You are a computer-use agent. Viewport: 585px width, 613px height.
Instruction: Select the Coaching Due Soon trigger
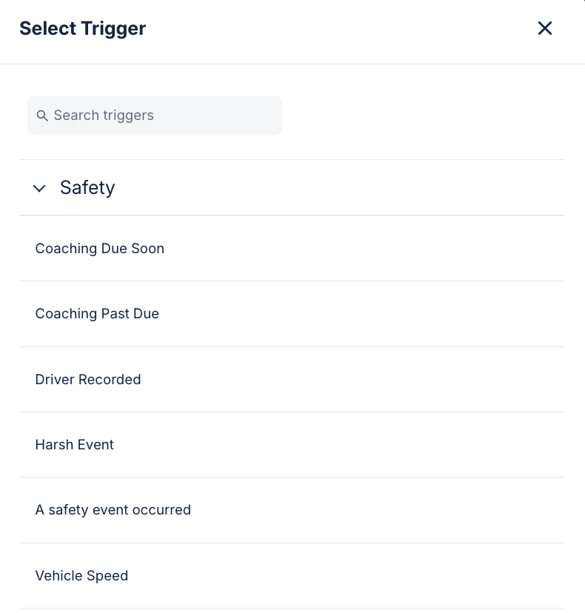point(100,249)
